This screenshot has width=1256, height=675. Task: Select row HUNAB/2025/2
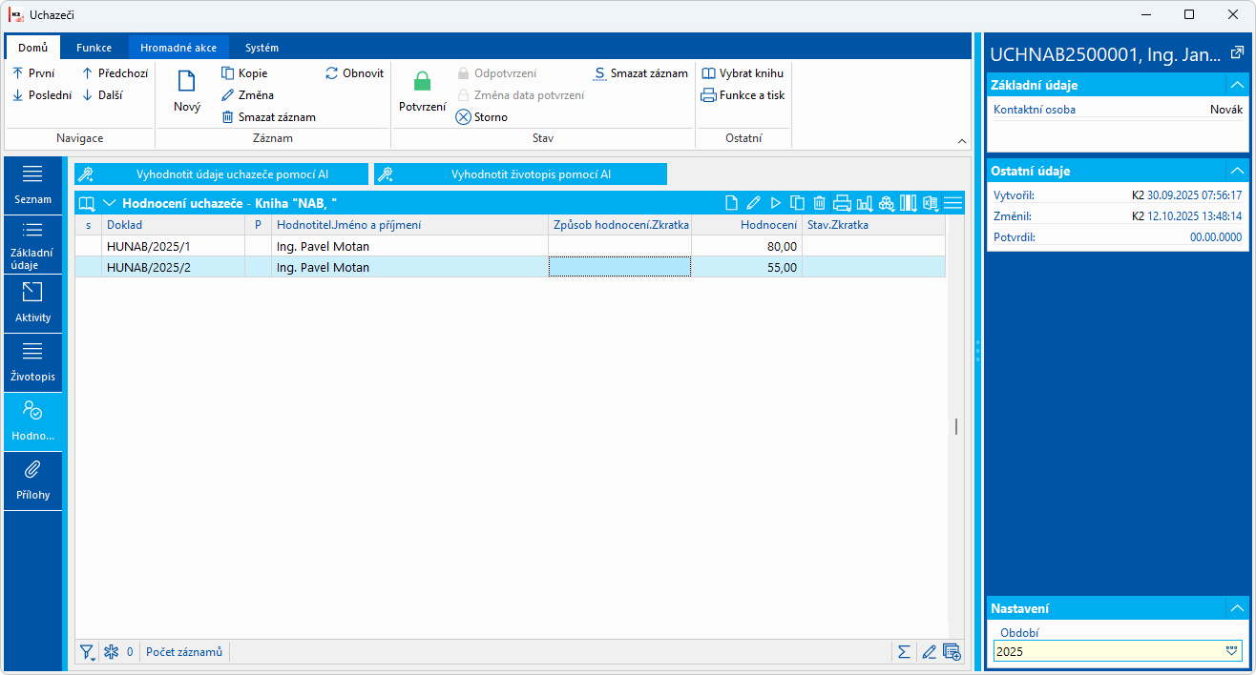pyautogui.click(x=511, y=268)
